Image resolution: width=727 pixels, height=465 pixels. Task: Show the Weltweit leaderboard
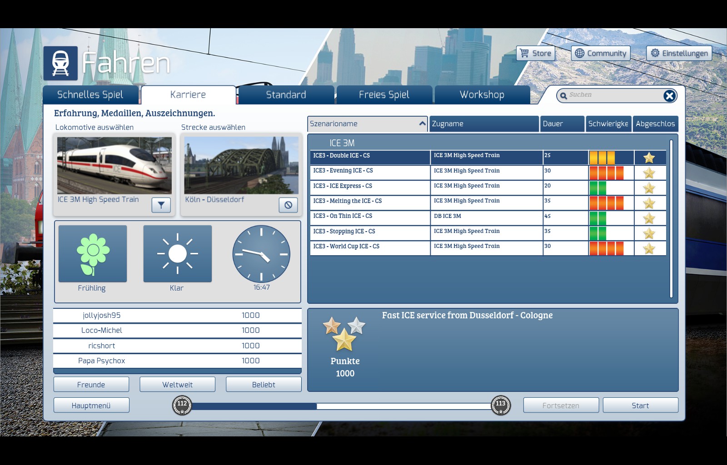point(178,385)
